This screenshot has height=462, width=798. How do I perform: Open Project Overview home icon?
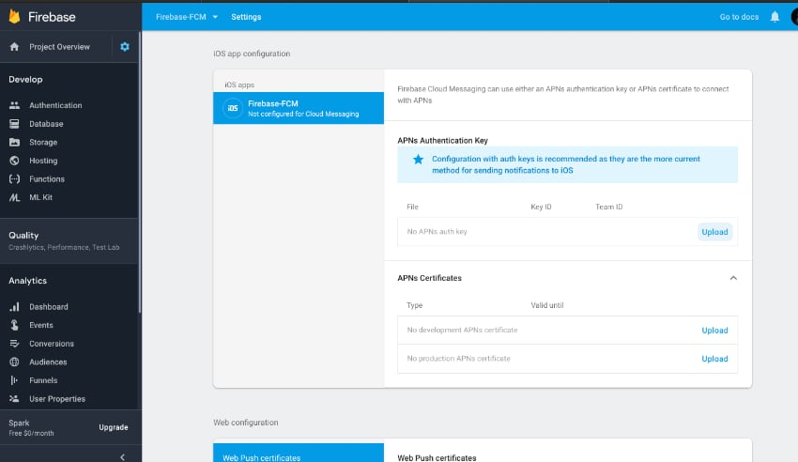14,47
